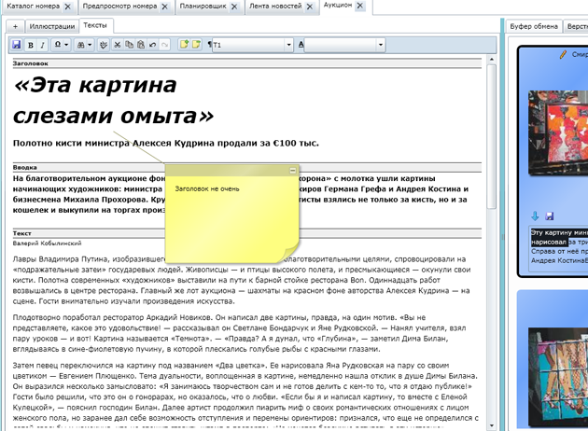
Task: Close the Предпросмотр номера tab
Action: (164, 7)
